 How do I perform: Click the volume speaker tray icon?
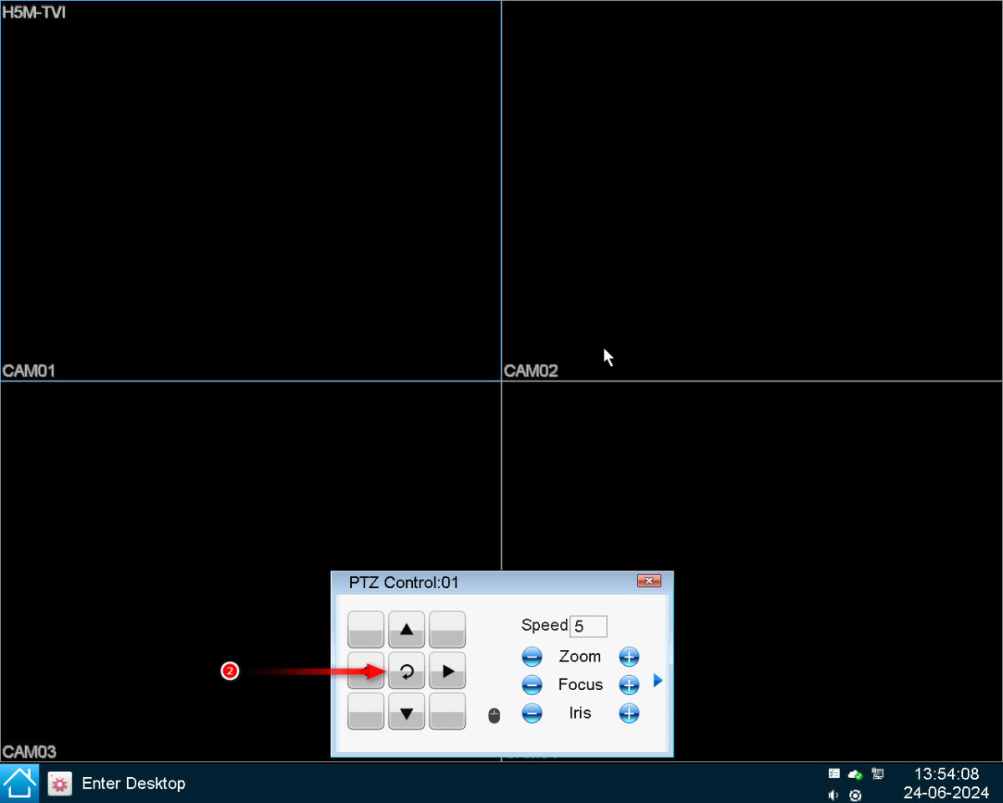click(x=833, y=795)
